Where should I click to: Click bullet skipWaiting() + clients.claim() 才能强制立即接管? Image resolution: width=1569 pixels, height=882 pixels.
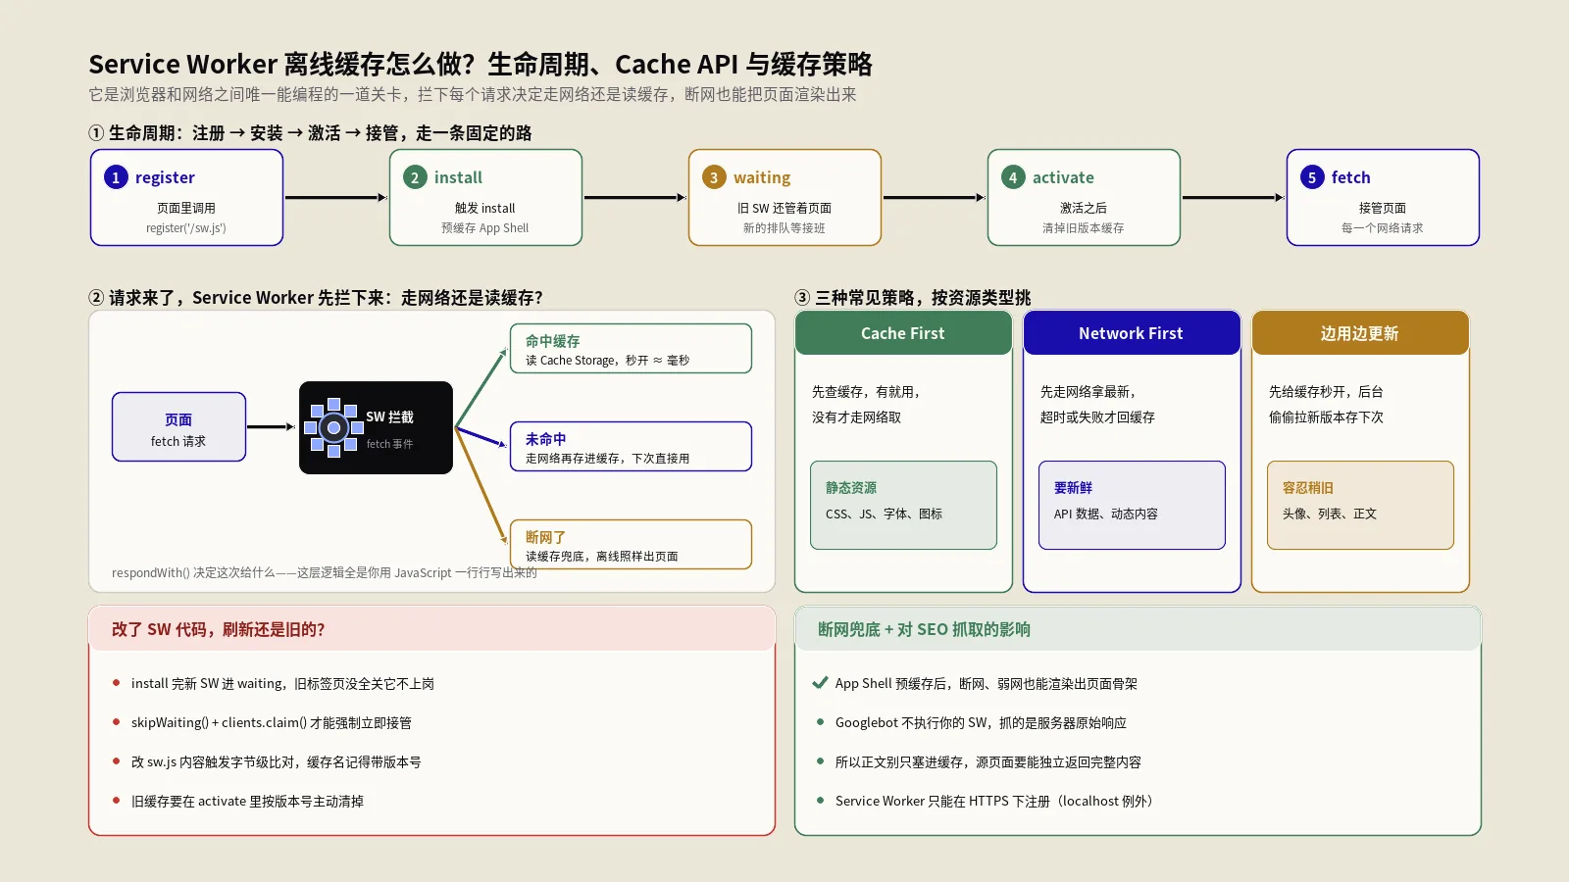coord(272,723)
